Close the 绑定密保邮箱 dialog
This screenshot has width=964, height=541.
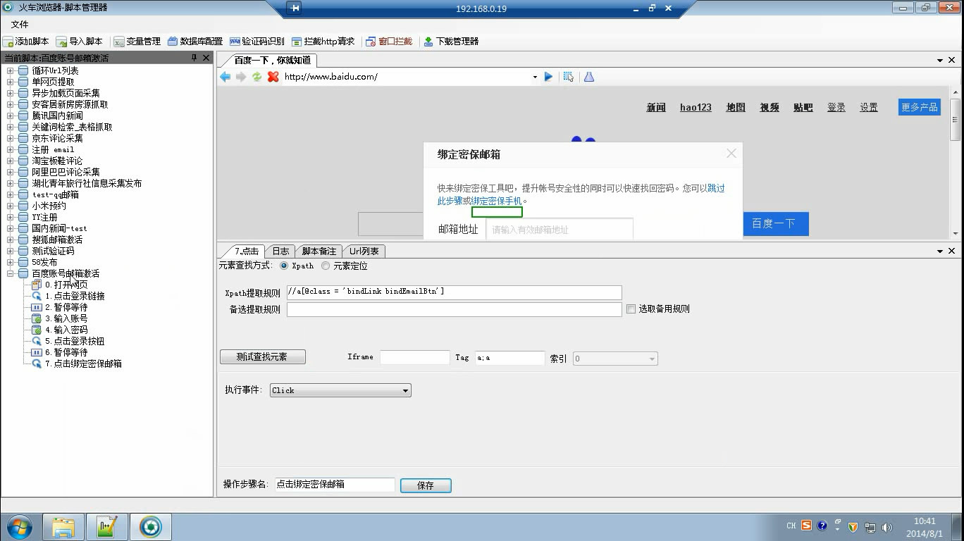pyautogui.click(x=731, y=153)
